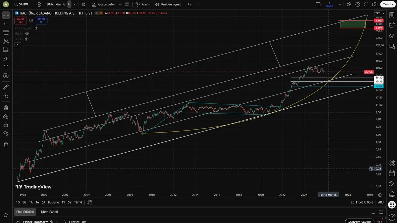This screenshot has width=397, height=223.
Task: Open the quick search lightning icon
Action: coord(349,4)
